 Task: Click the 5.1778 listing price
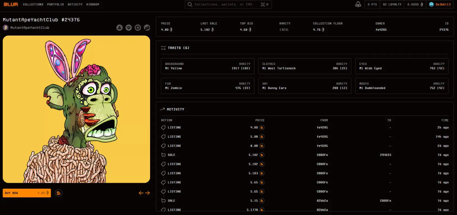tap(252, 210)
